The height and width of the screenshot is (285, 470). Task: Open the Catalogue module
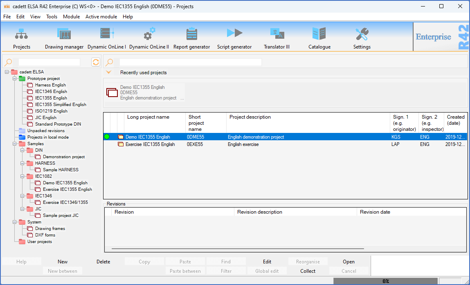click(x=319, y=33)
